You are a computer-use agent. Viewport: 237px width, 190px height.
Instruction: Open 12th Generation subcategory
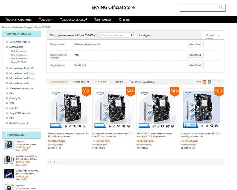click(19, 51)
